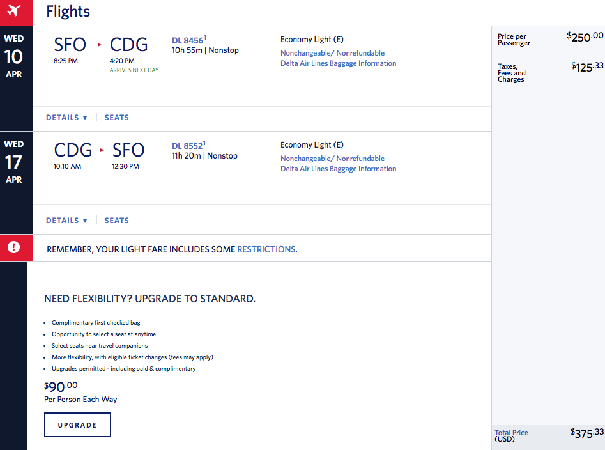Open SEATS for the April 17 flight
The height and width of the screenshot is (450, 605).
(117, 221)
